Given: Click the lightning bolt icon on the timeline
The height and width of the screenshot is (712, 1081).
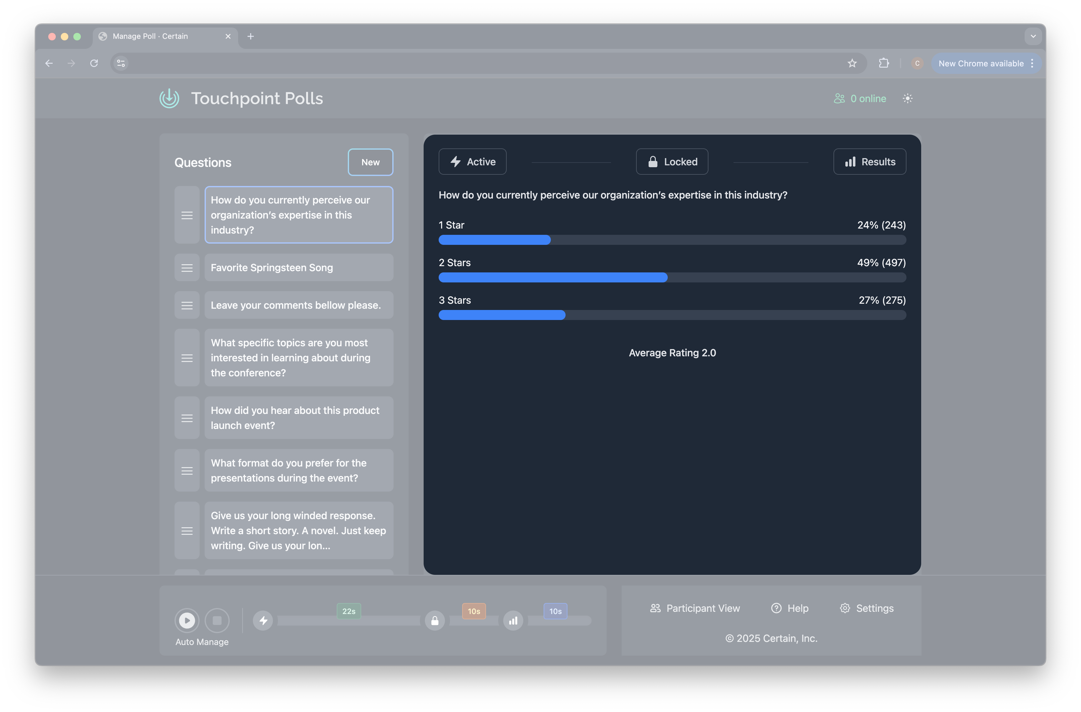Looking at the screenshot, I should [263, 620].
